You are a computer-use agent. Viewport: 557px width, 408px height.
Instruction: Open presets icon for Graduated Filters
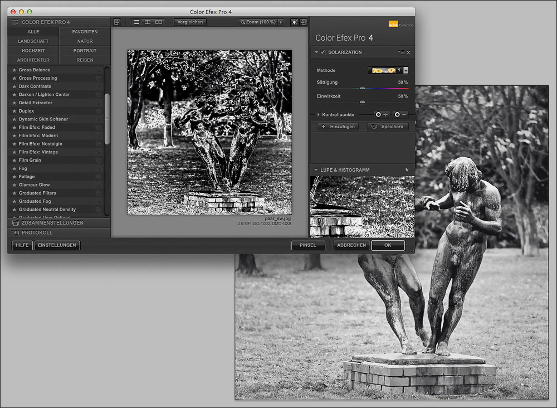(x=99, y=193)
